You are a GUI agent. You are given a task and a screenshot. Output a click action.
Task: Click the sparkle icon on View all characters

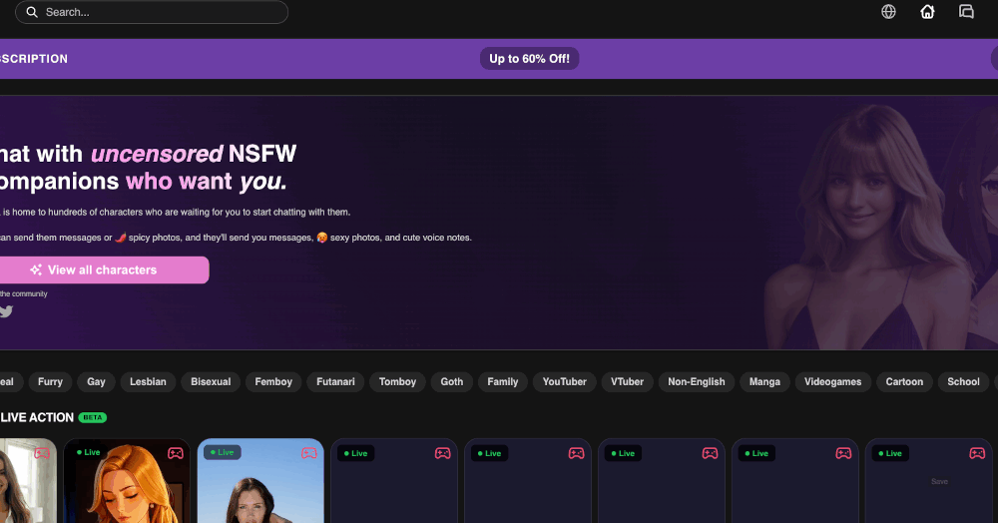[36, 269]
